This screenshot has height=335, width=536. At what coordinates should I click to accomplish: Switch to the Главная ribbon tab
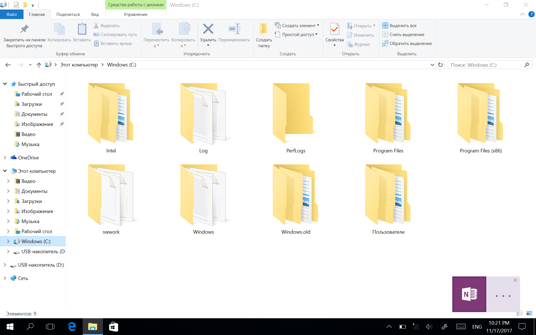[x=37, y=14]
